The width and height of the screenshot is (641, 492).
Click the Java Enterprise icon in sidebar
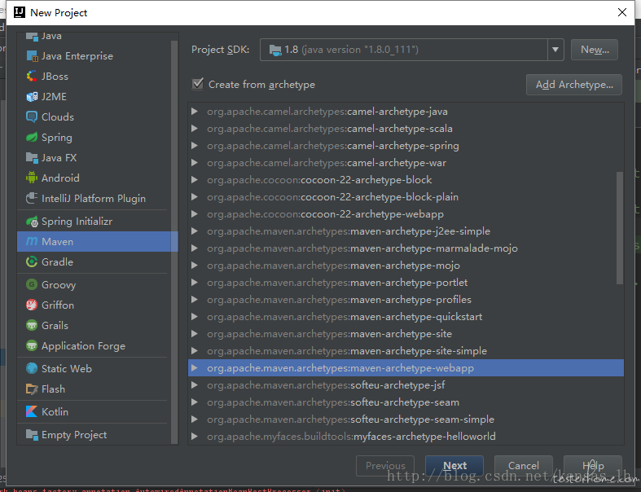click(x=32, y=56)
